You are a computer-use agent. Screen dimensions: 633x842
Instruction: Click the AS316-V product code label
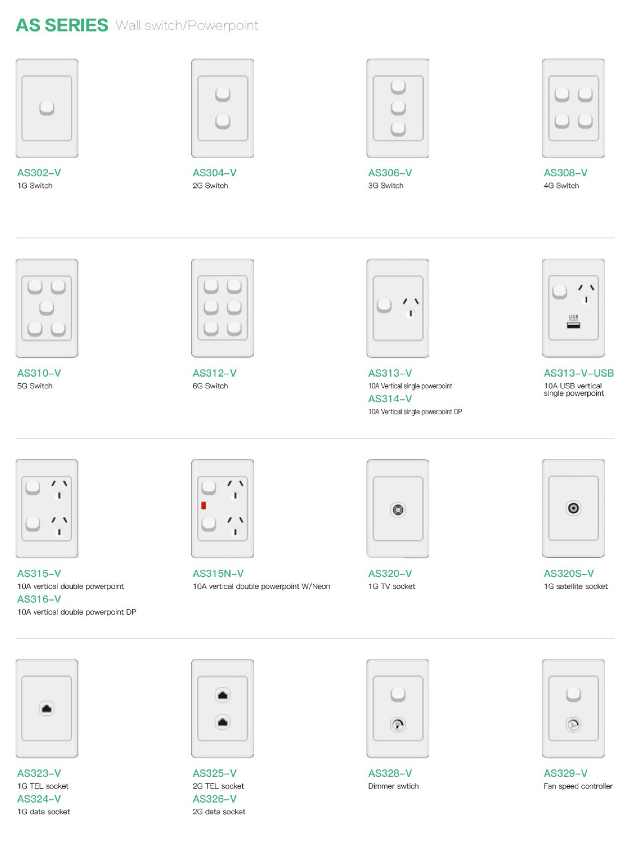point(39,599)
